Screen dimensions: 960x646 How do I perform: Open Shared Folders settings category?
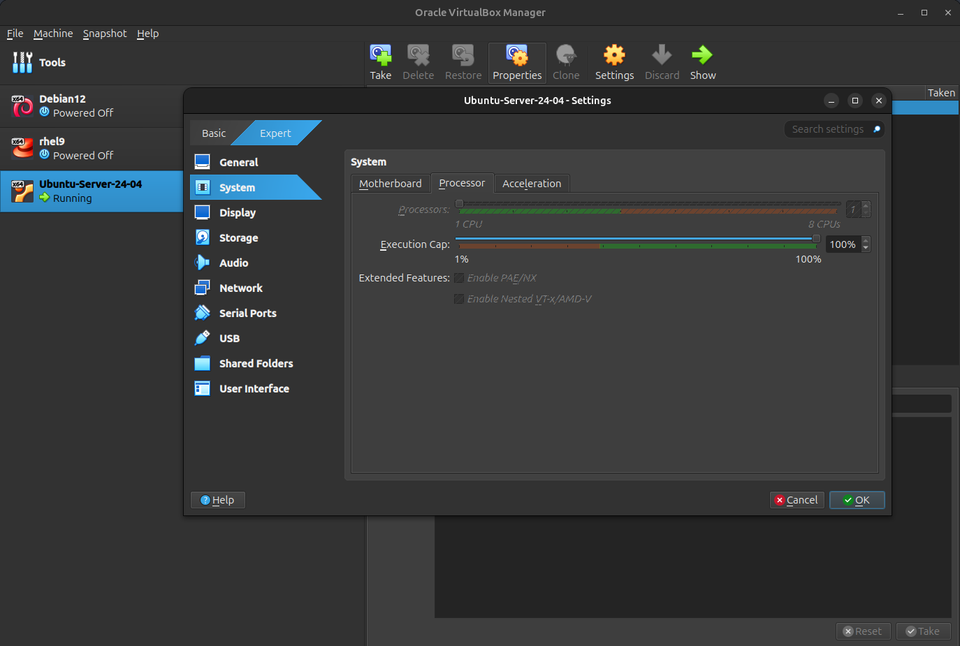point(256,363)
